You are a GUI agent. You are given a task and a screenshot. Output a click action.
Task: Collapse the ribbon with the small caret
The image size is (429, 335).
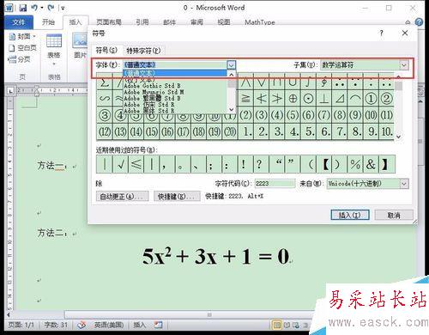tap(408, 22)
